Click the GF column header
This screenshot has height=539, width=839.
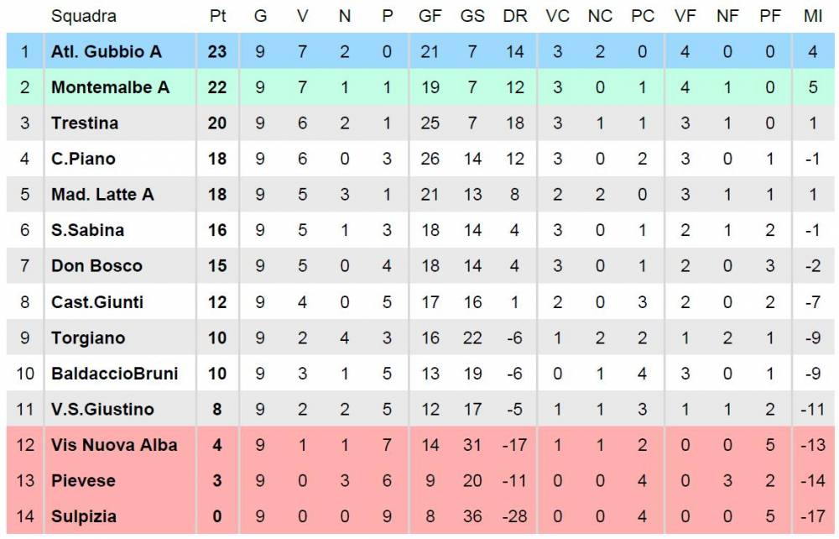pyautogui.click(x=430, y=16)
